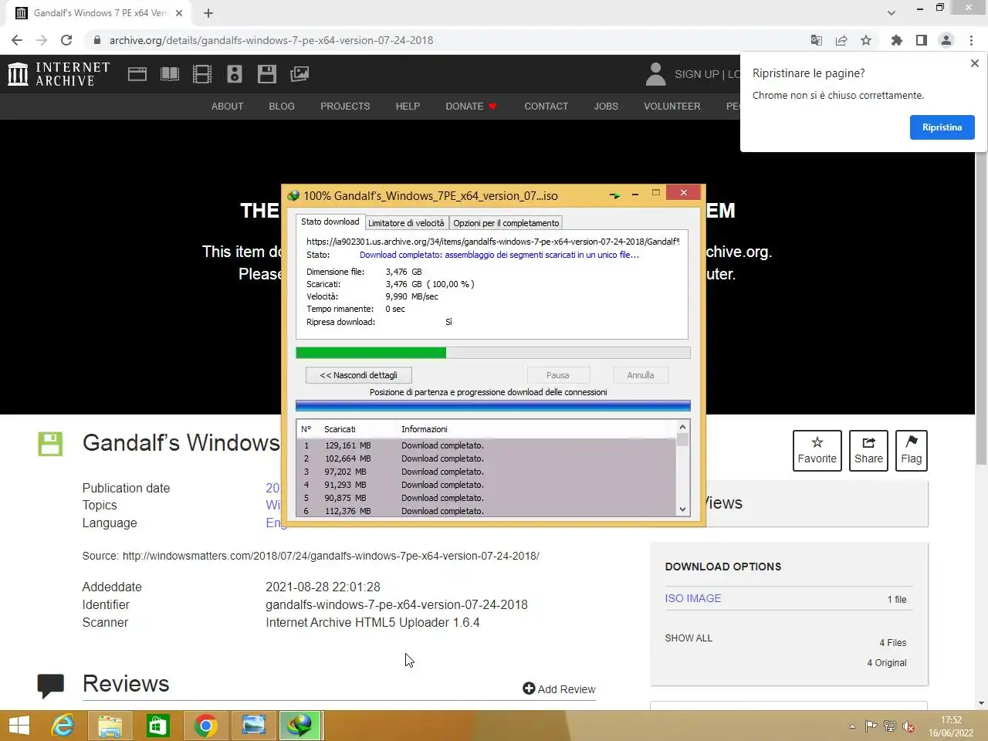This screenshot has width=988, height=741.
Task: Select connection row 1 with 129,161 MB
Action: point(486,445)
